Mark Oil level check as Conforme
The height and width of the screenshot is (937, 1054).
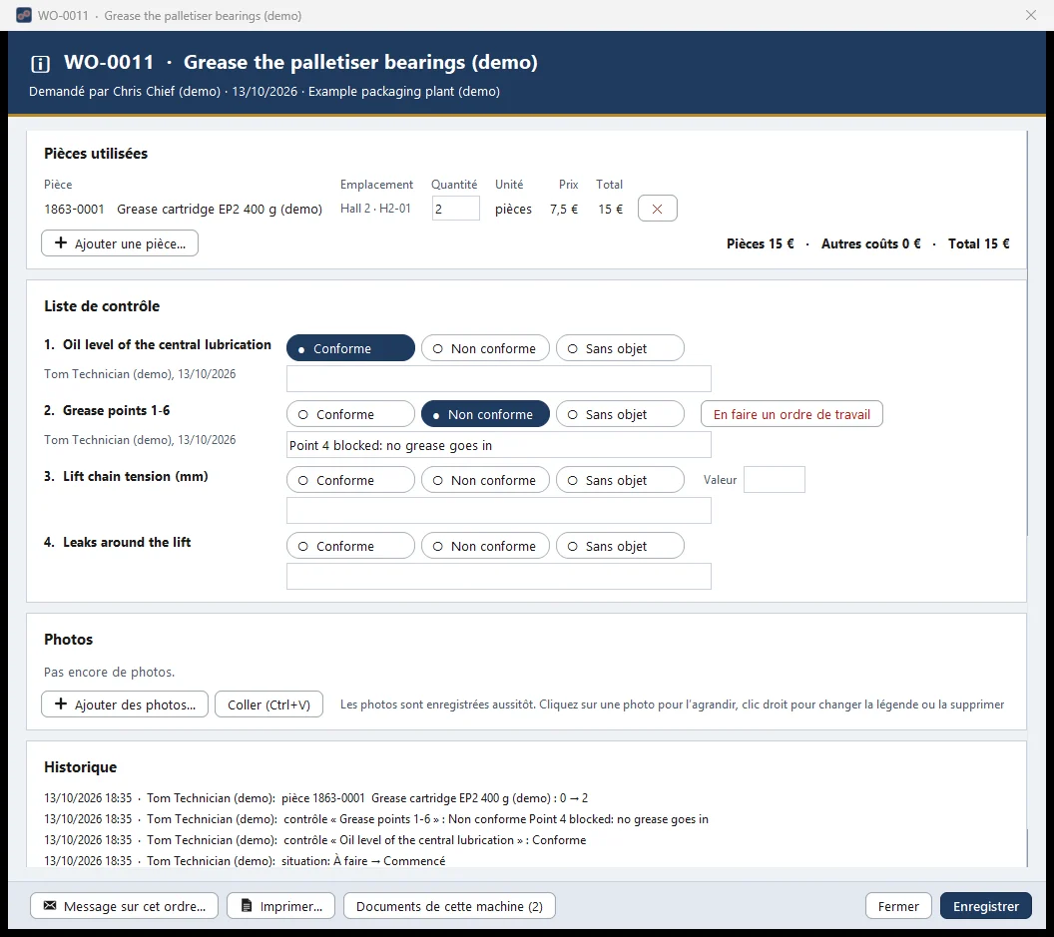pos(350,348)
